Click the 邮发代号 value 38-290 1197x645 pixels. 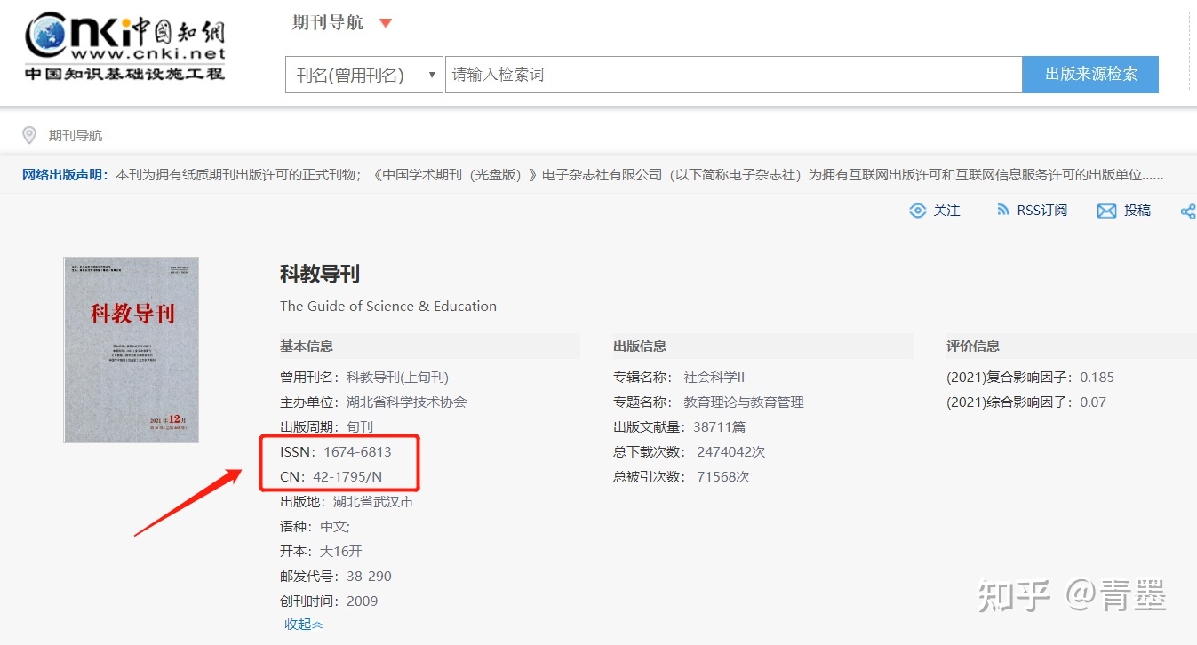click(369, 577)
